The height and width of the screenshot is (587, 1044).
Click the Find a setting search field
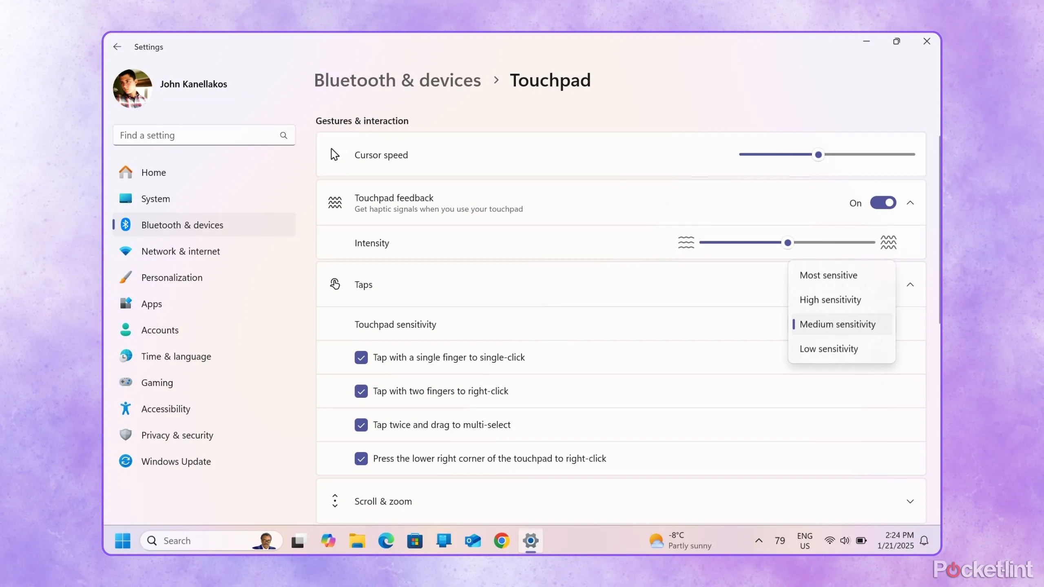point(203,135)
